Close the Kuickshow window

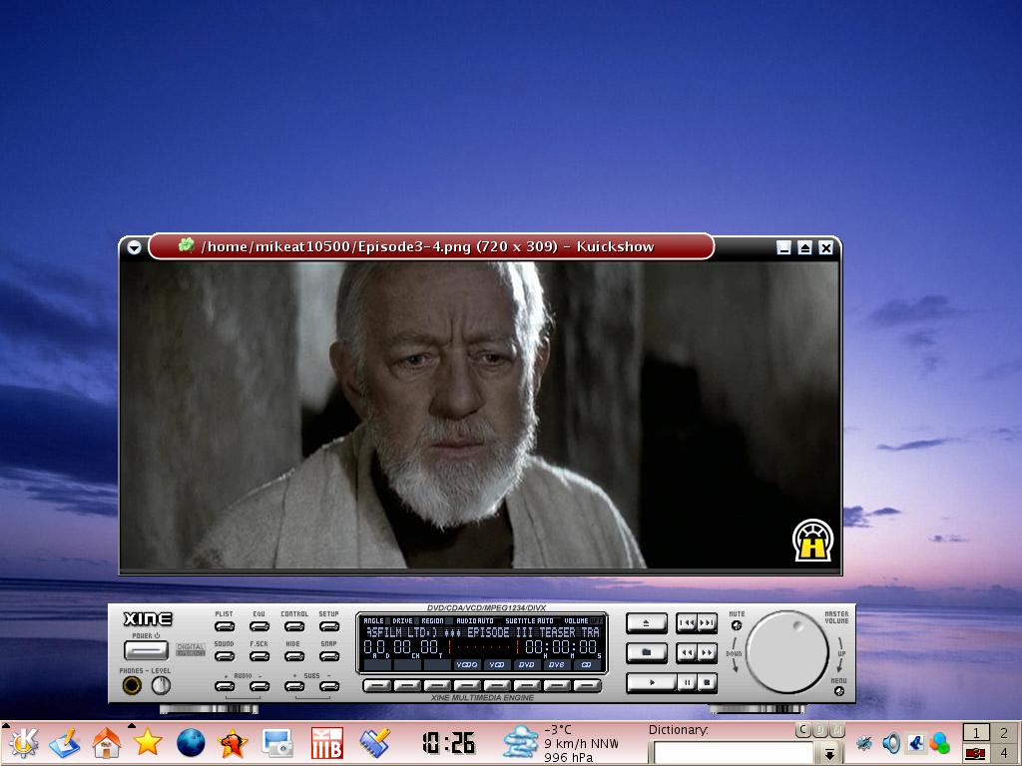tap(825, 247)
